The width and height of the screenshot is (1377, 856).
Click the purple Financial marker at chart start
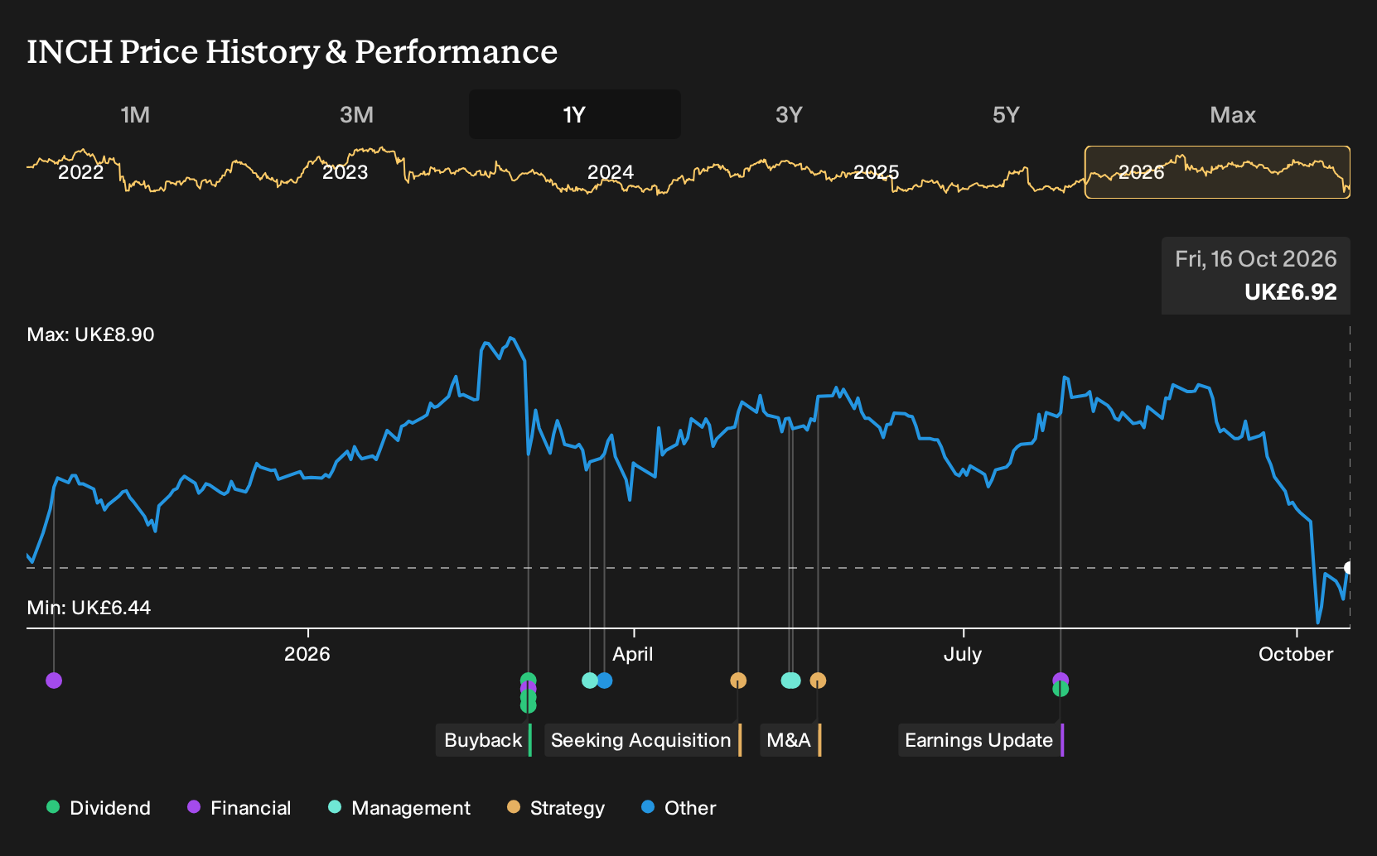[54, 680]
